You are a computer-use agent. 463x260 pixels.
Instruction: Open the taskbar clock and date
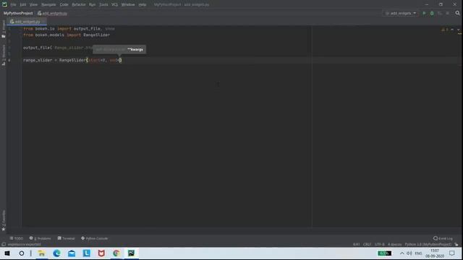435,253
